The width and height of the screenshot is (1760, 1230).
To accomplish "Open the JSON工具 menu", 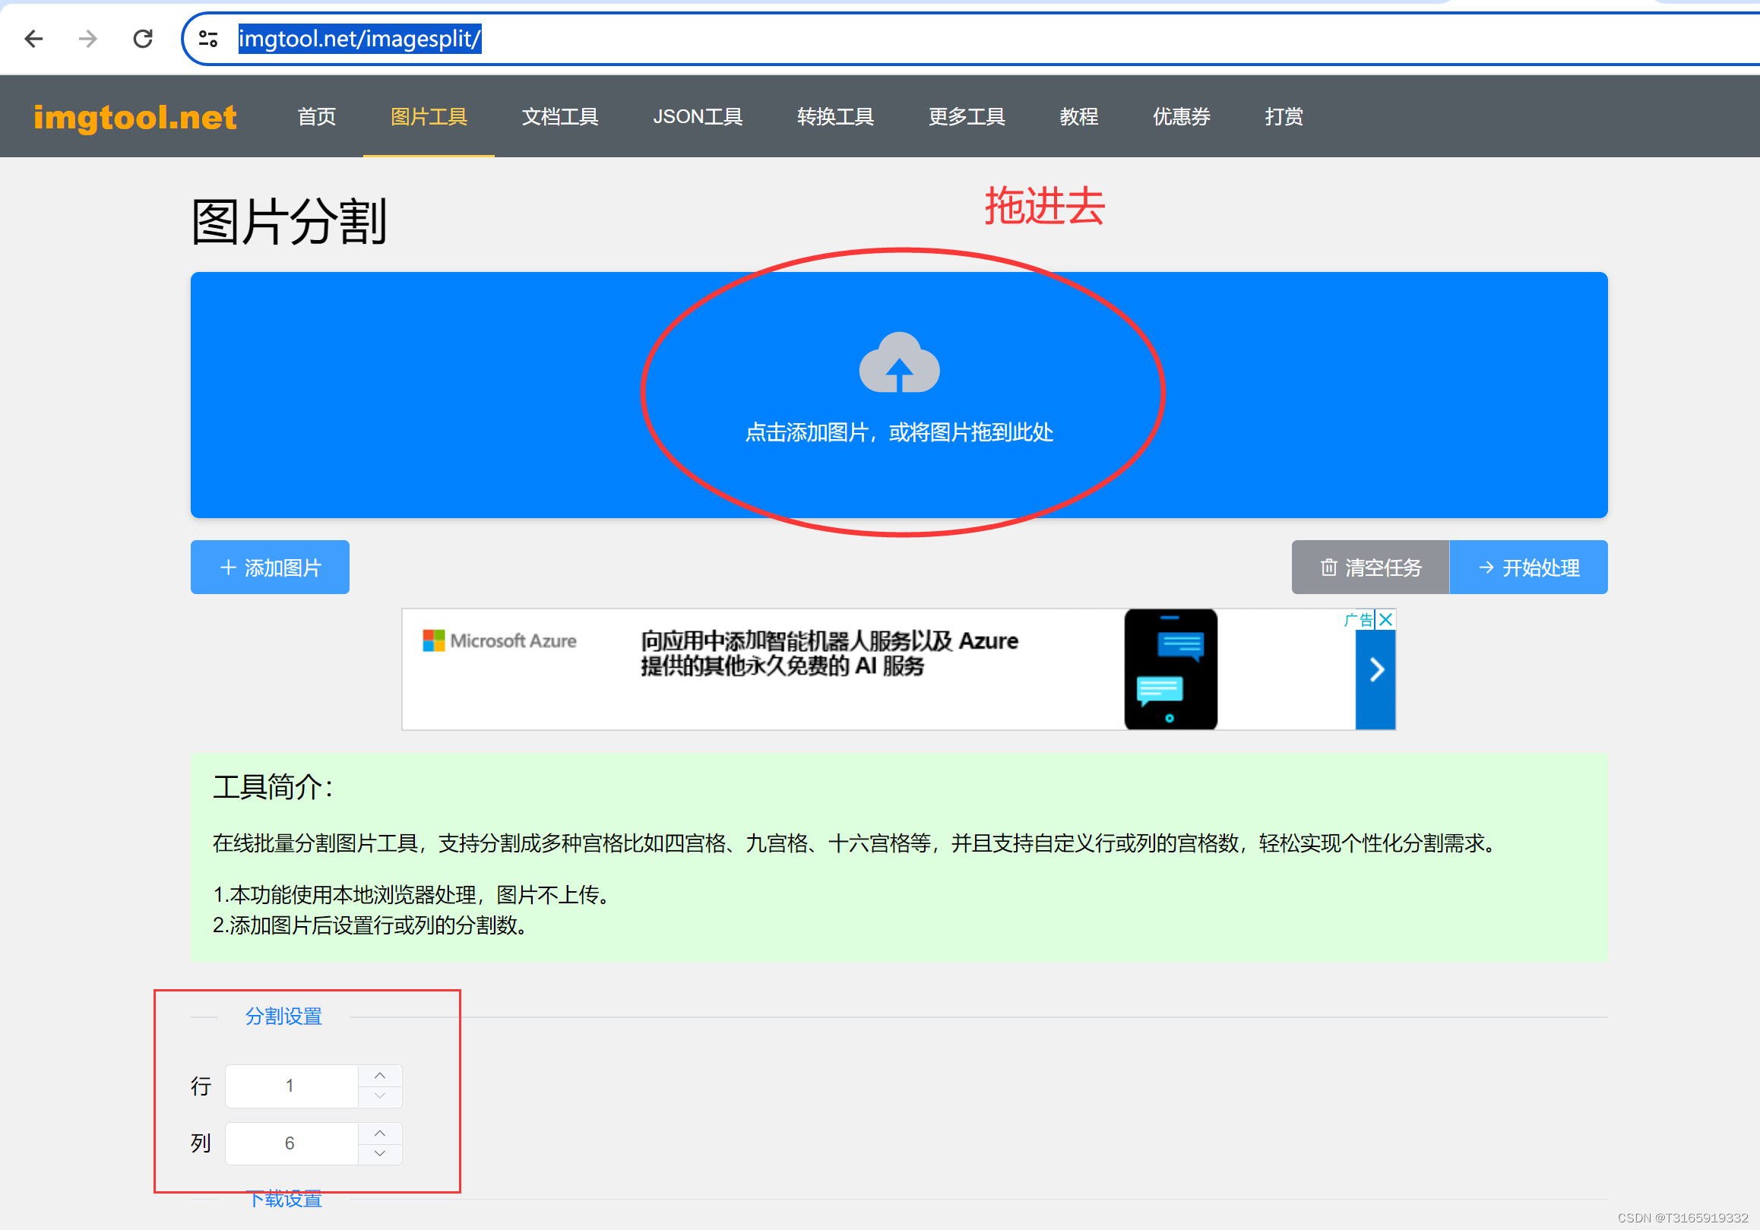I will (697, 117).
